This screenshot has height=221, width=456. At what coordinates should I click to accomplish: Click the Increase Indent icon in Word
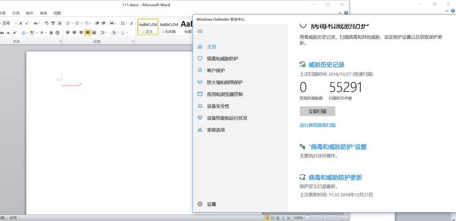click(x=104, y=23)
